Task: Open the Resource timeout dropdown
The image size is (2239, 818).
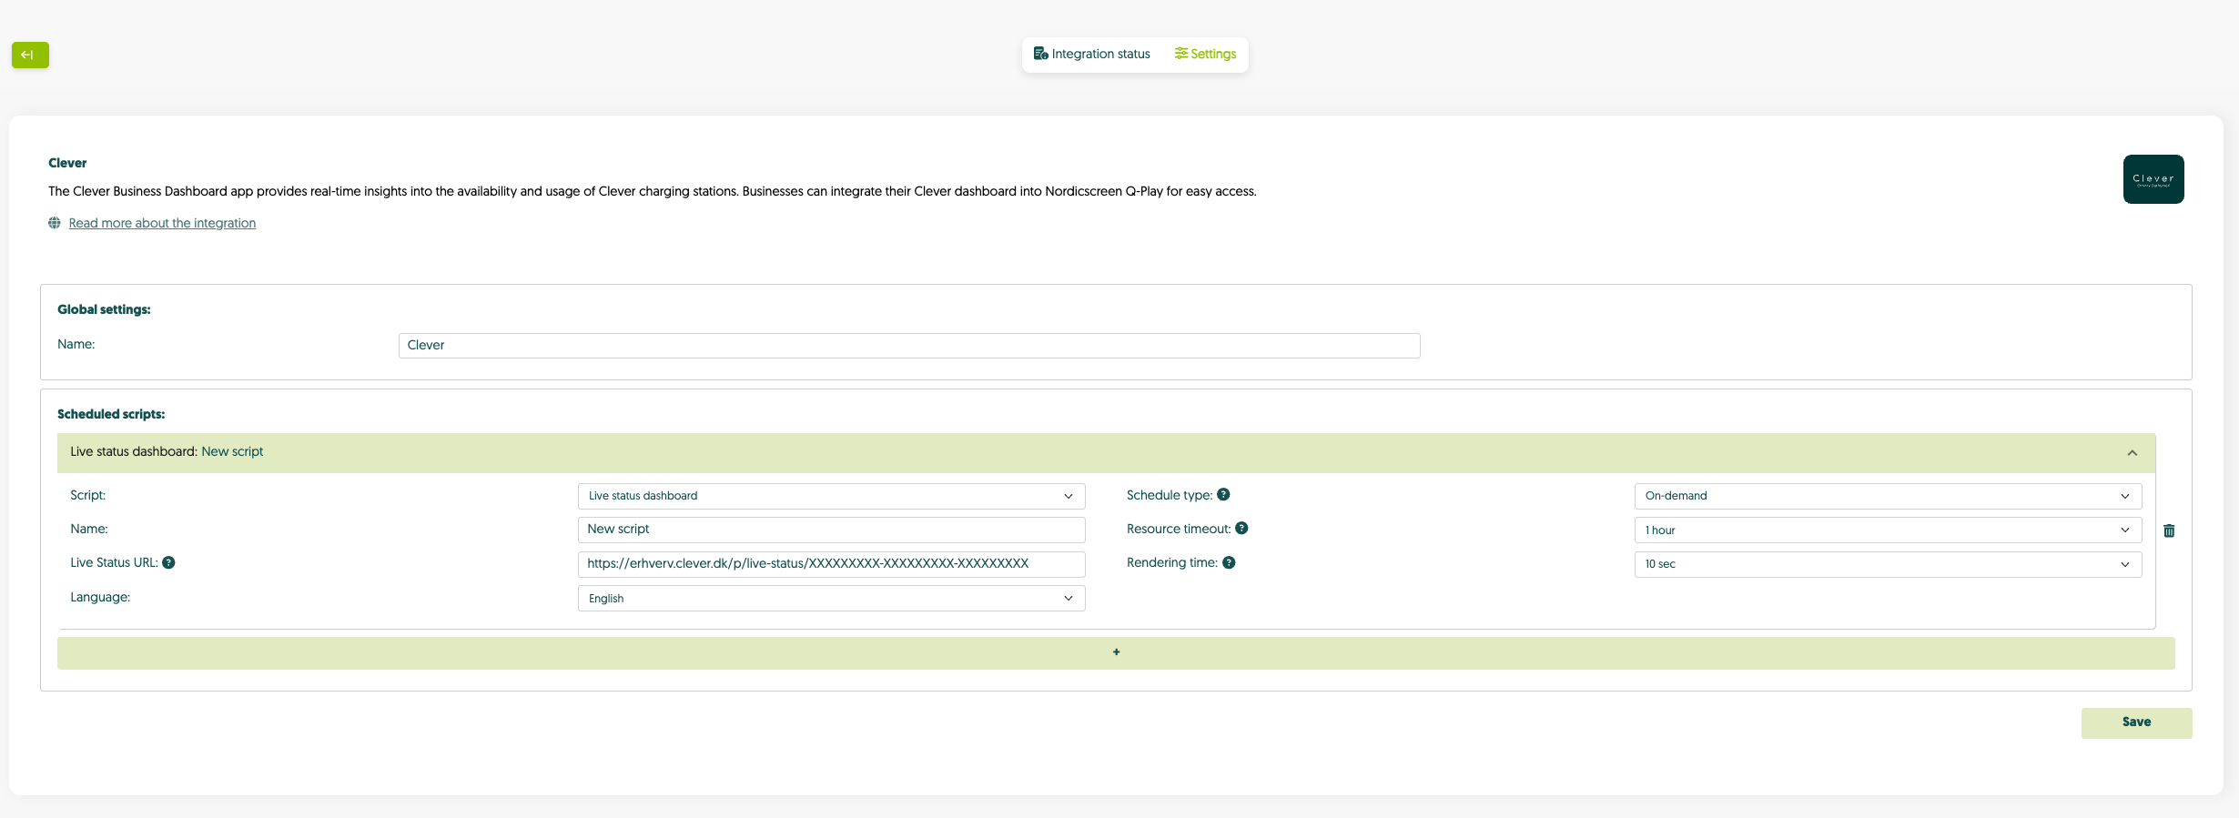Action: [1887, 530]
